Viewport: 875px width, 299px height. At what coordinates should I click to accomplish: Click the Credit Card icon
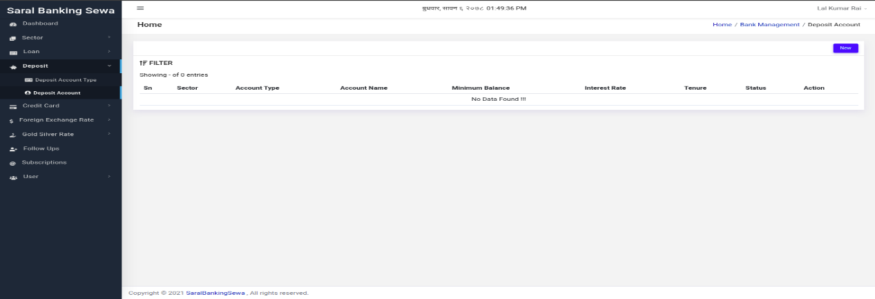click(x=12, y=106)
